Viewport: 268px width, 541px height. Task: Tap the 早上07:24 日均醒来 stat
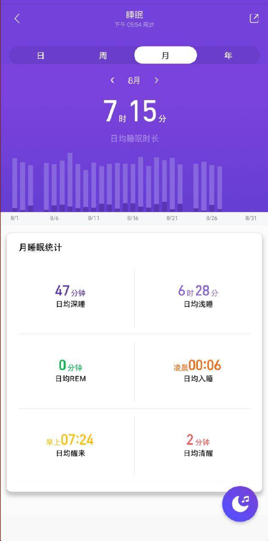click(x=71, y=445)
